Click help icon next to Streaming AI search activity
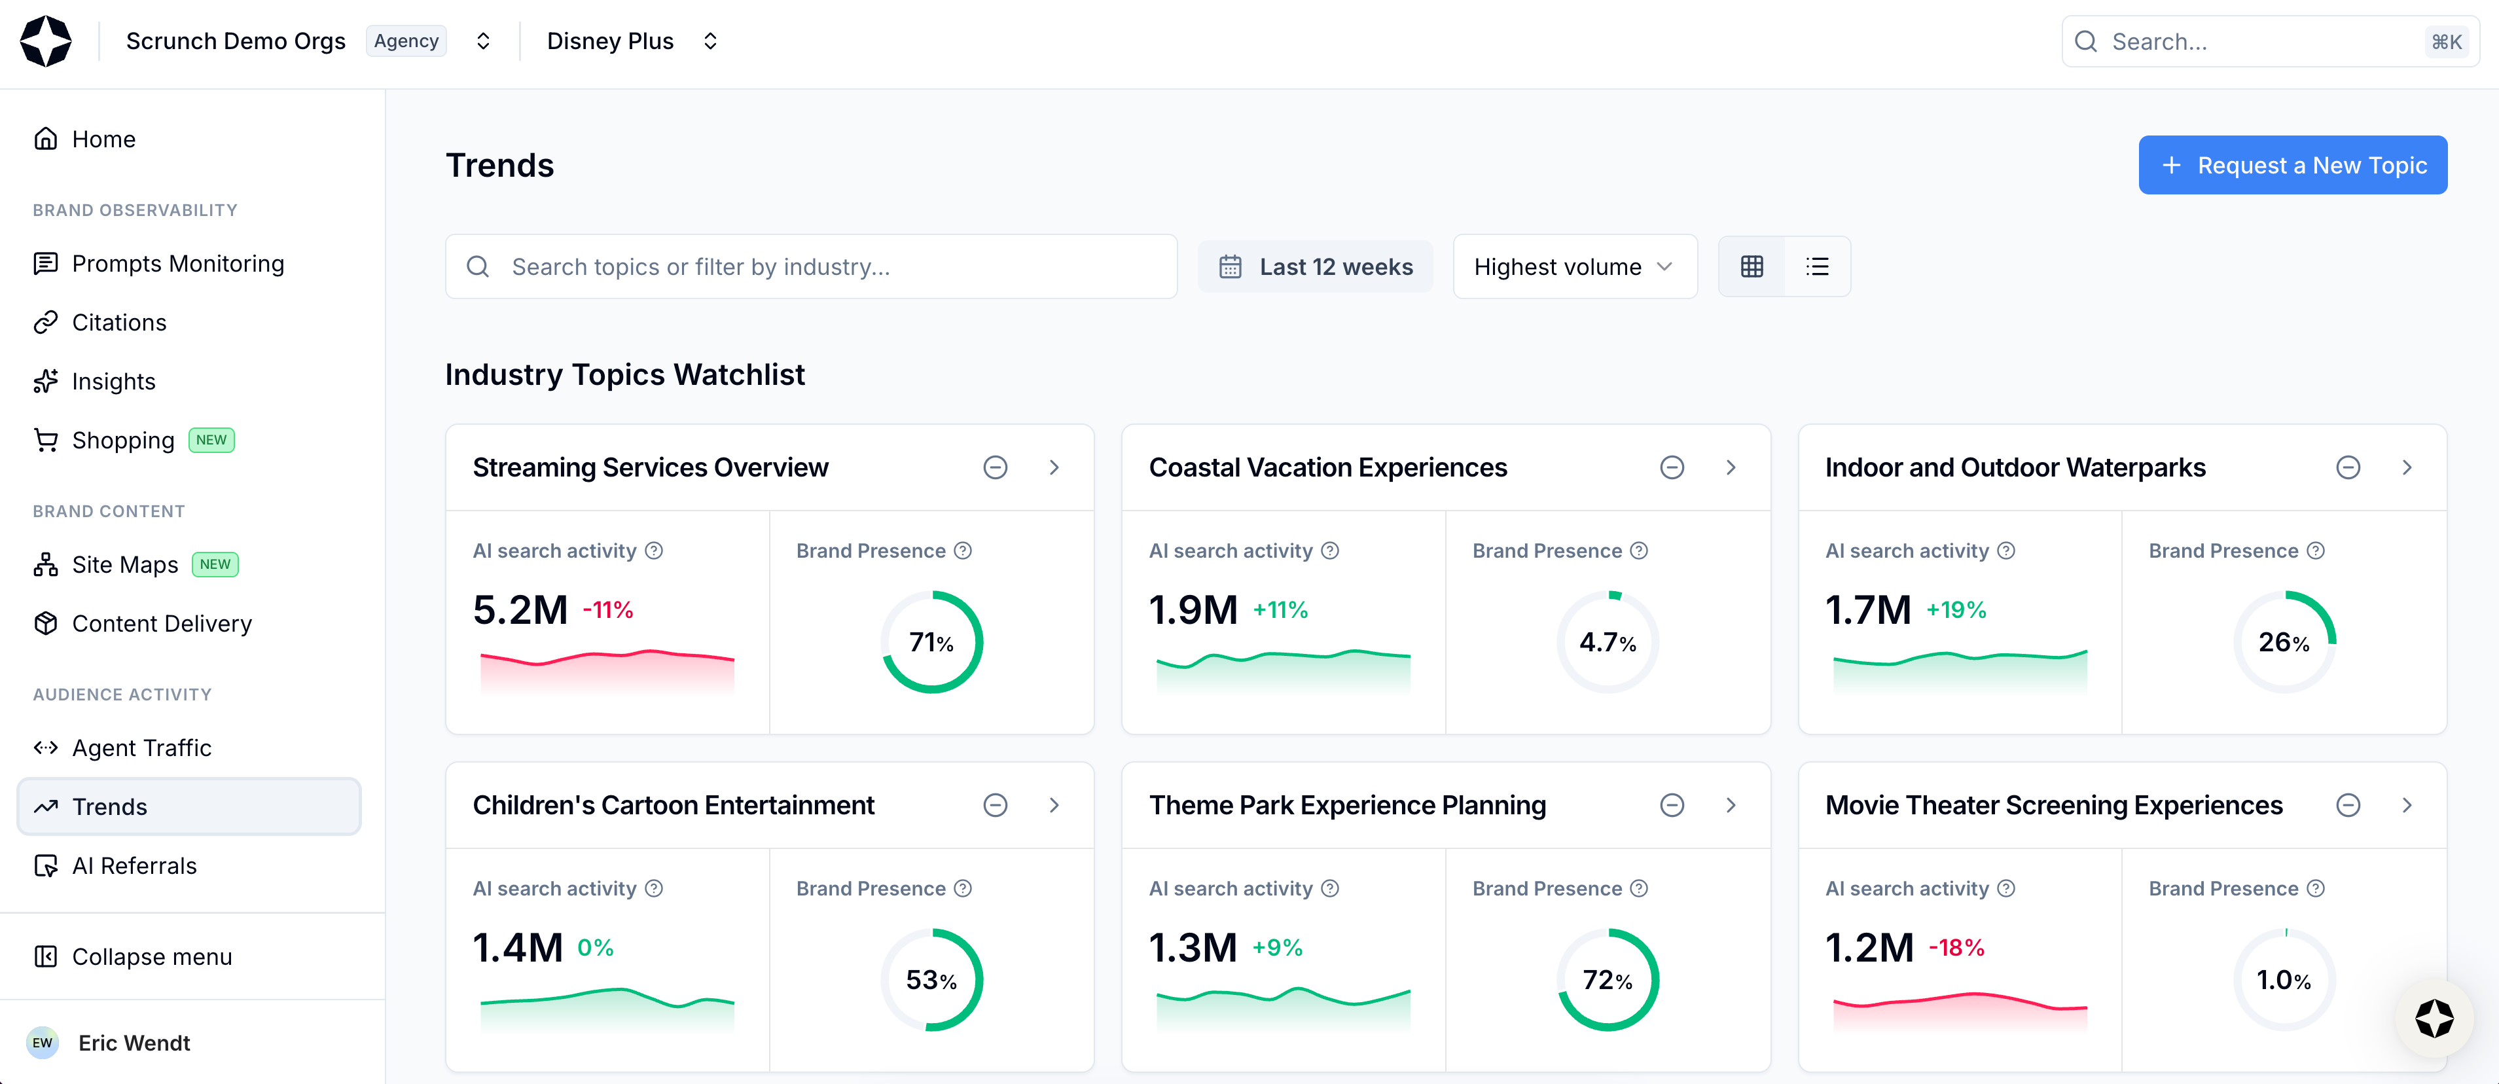 click(654, 551)
